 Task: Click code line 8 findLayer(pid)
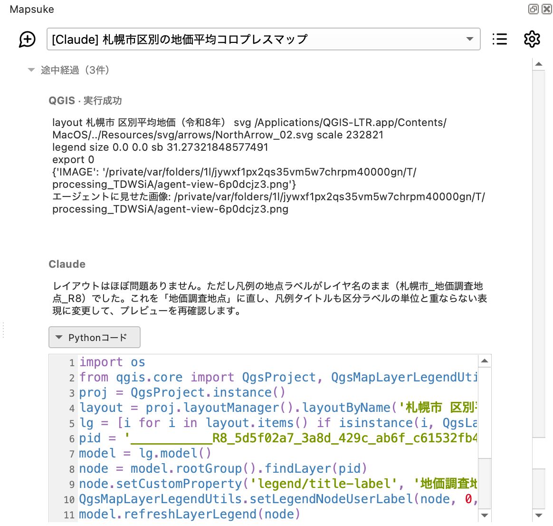click(x=223, y=468)
